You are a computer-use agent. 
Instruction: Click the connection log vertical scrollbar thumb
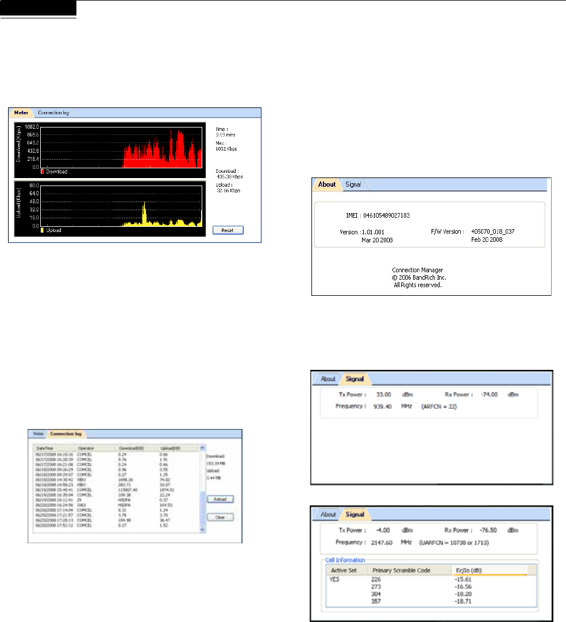pyautogui.click(x=202, y=508)
